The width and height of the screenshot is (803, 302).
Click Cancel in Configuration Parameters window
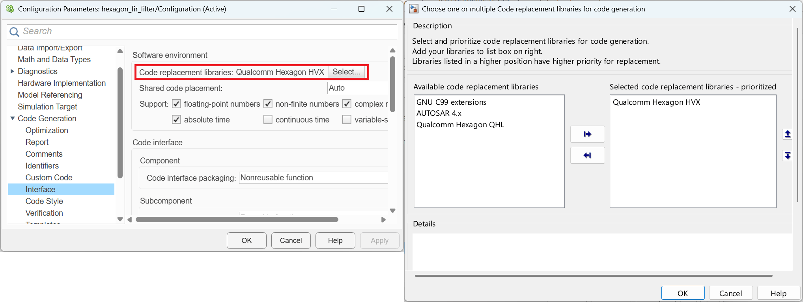(x=291, y=241)
